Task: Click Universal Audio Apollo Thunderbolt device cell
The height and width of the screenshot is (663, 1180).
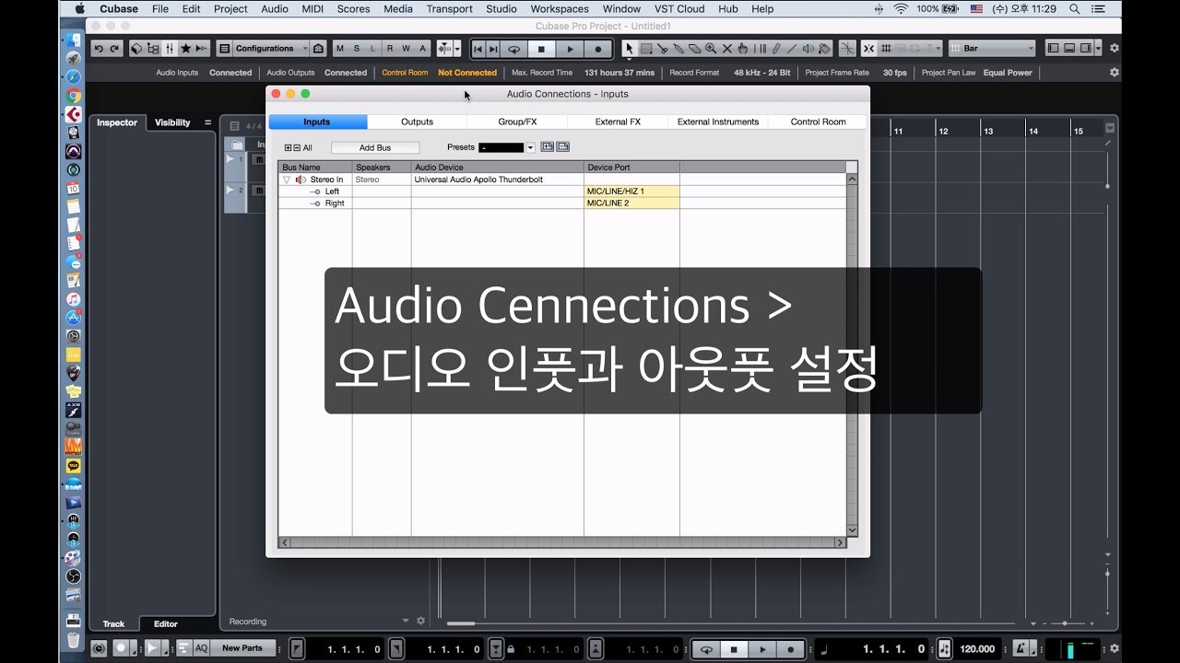Action: tap(498, 180)
